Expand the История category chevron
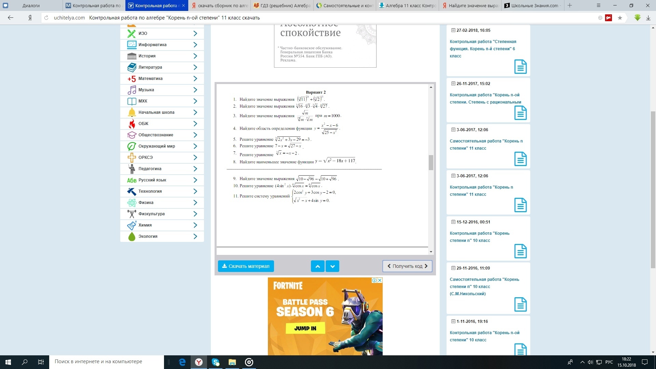Image resolution: width=656 pixels, height=369 pixels. click(195, 56)
